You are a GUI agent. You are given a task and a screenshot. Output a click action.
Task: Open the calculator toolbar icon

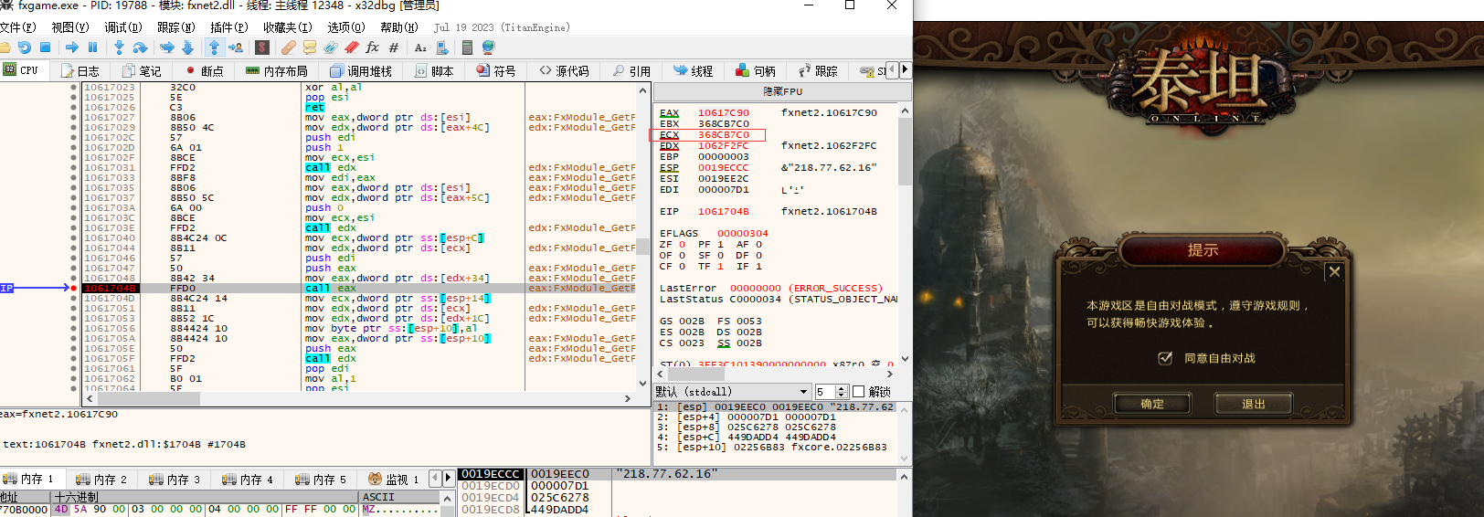[467, 47]
